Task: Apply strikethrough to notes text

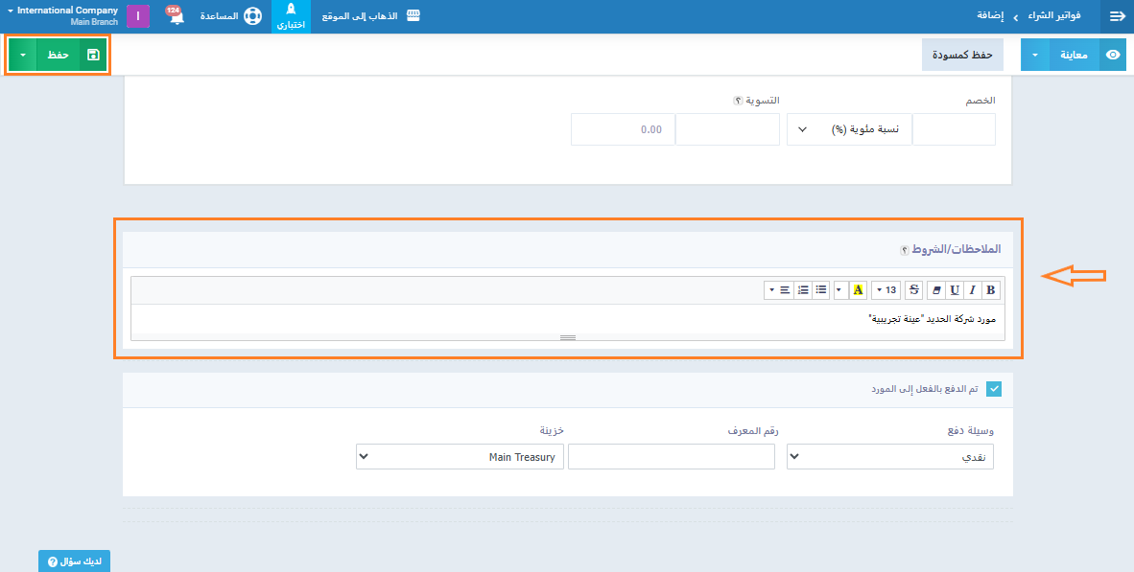Action: click(912, 290)
